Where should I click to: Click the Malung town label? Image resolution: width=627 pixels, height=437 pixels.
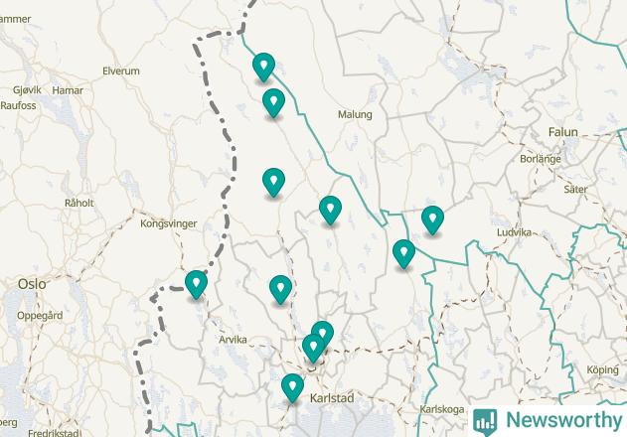click(355, 115)
